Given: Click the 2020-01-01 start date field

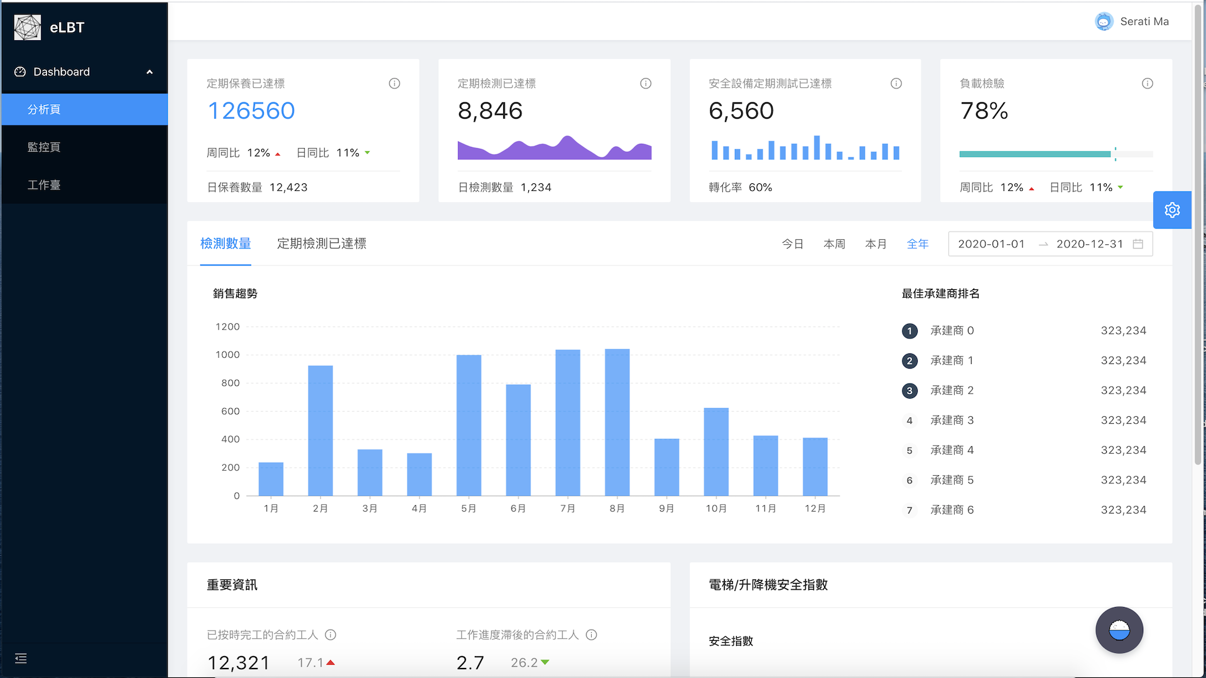Looking at the screenshot, I should click(991, 244).
